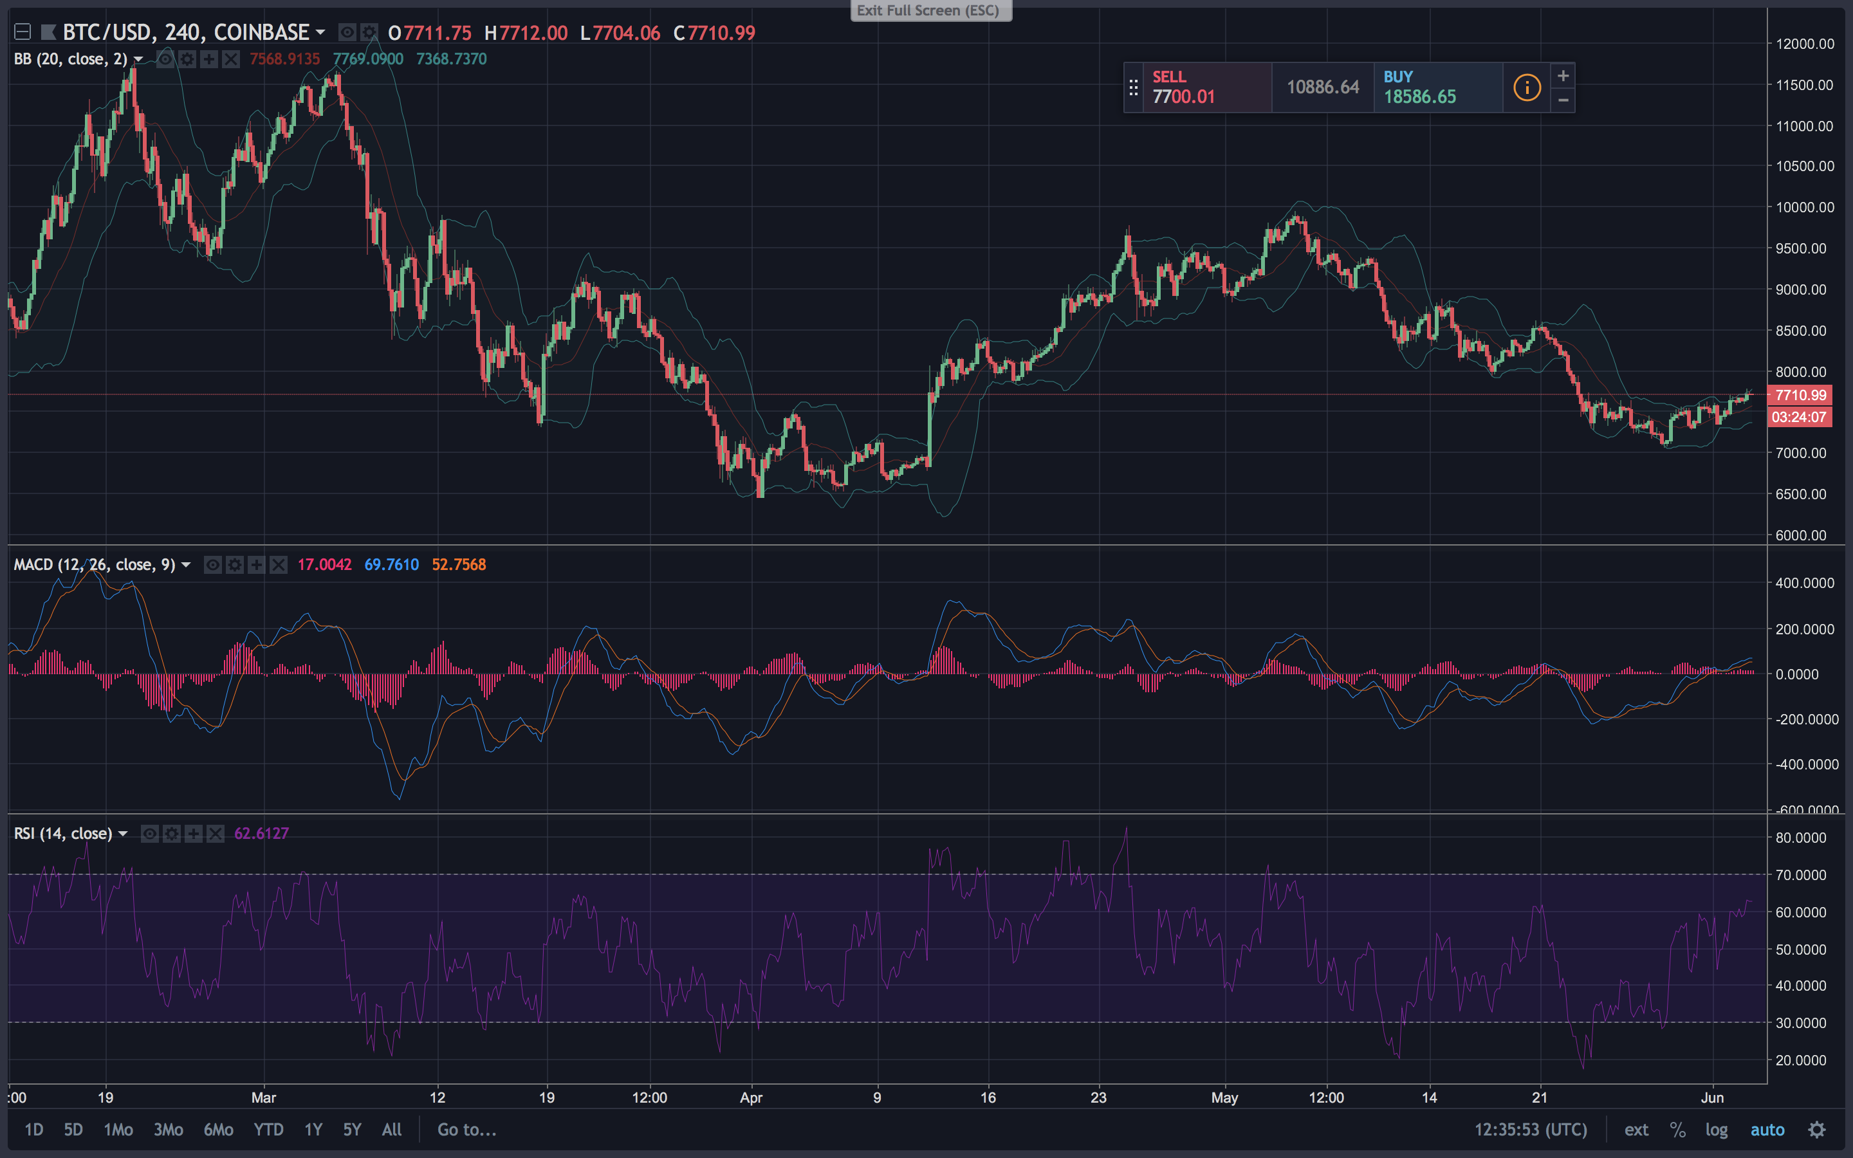The height and width of the screenshot is (1158, 1853).
Task: Click the Apr label on the time axis
Action: click(751, 1098)
